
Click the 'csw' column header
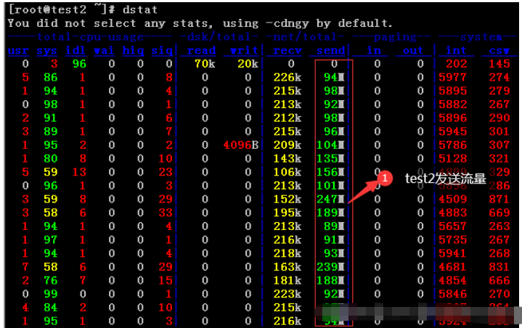point(499,51)
